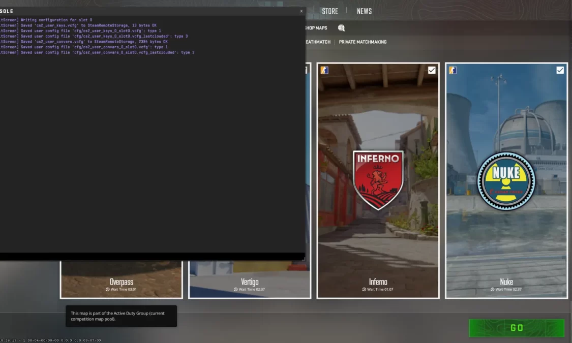
Task: Click console line 'cs2_user_keys.vcfg' saved 13 bytes
Action: tap(78, 25)
